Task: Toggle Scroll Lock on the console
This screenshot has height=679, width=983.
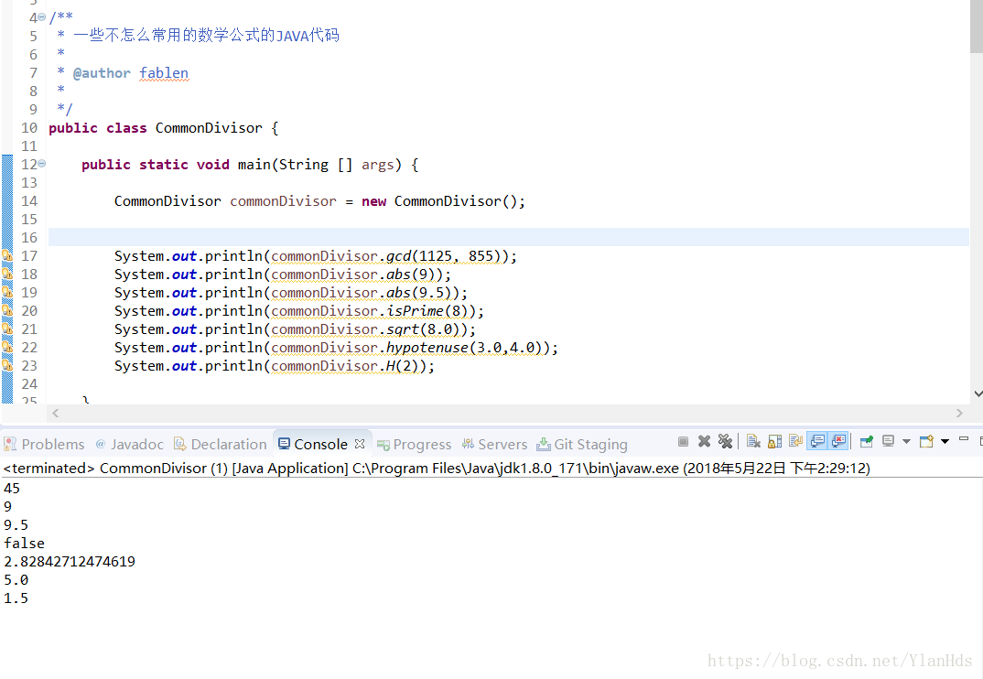Action: (x=775, y=441)
